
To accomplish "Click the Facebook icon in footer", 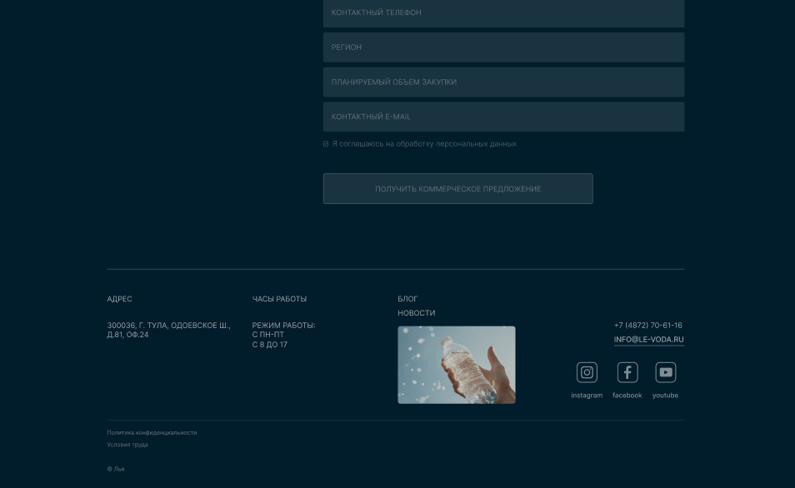I will tap(627, 372).
